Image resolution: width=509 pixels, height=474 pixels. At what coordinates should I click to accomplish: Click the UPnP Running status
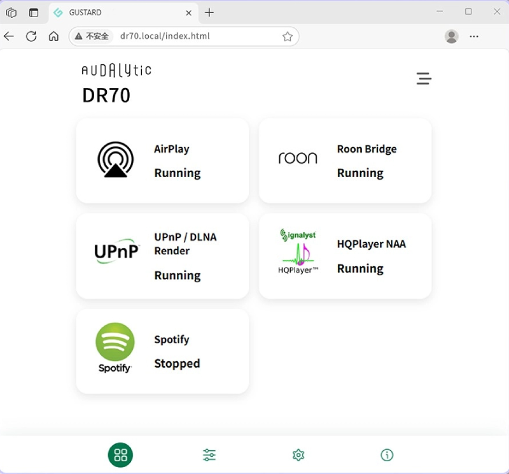pos(178,275)
